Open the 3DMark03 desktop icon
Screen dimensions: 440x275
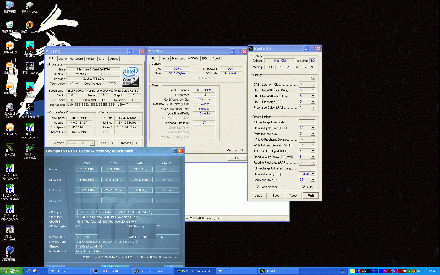click(x=10, y=46)
